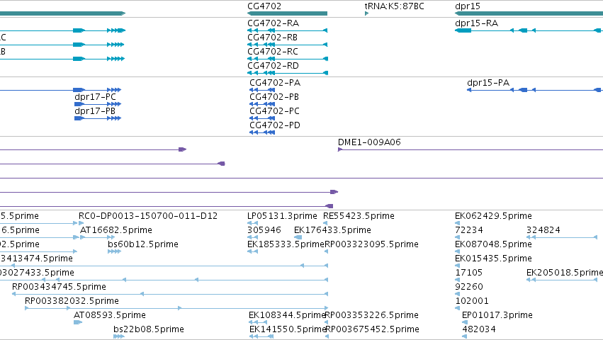The width and height of the screenshot is (603, 340).
Task: Click the dpr15-RA exon block
Action: (463, 30)
